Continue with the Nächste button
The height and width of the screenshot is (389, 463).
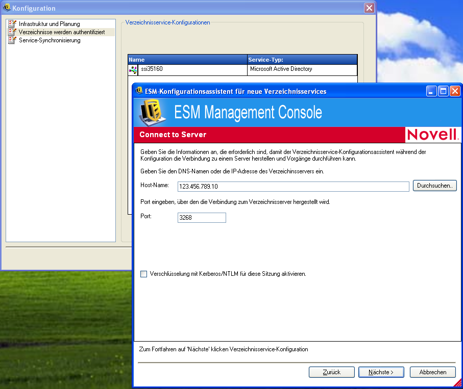[381, 372]
